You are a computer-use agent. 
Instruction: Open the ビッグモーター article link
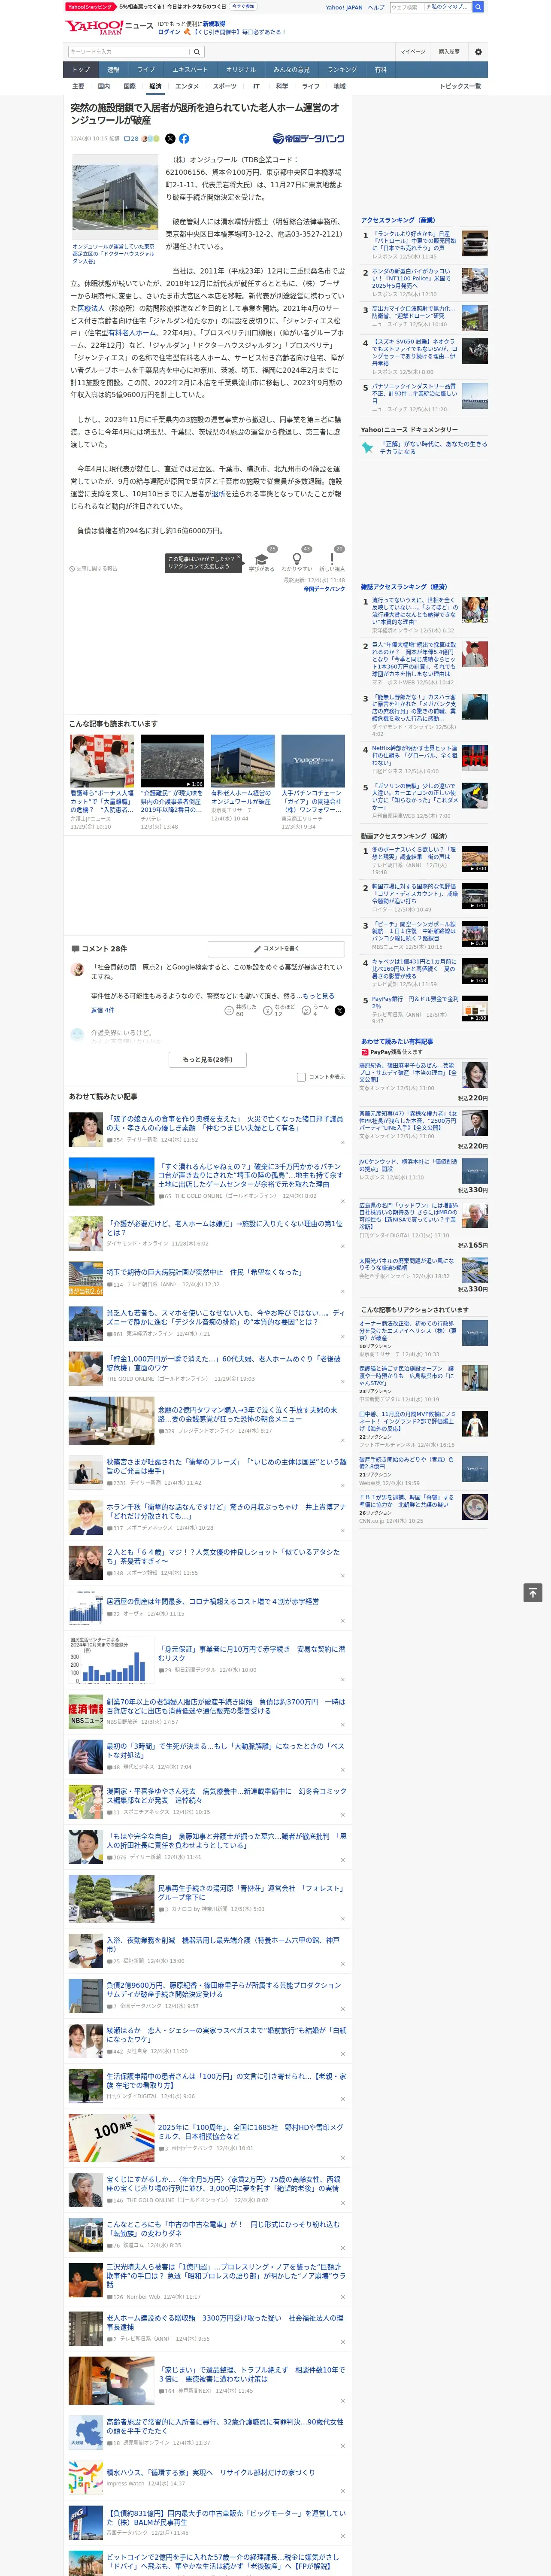point(226,2517)
